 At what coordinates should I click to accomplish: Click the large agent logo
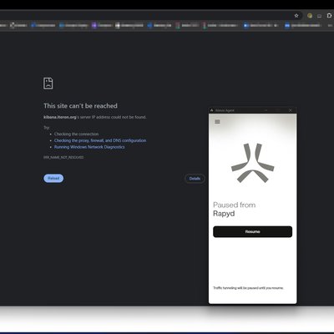click(x=252, y=163)
